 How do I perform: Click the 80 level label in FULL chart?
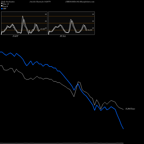pyautogui.click(x=93, y=14)
